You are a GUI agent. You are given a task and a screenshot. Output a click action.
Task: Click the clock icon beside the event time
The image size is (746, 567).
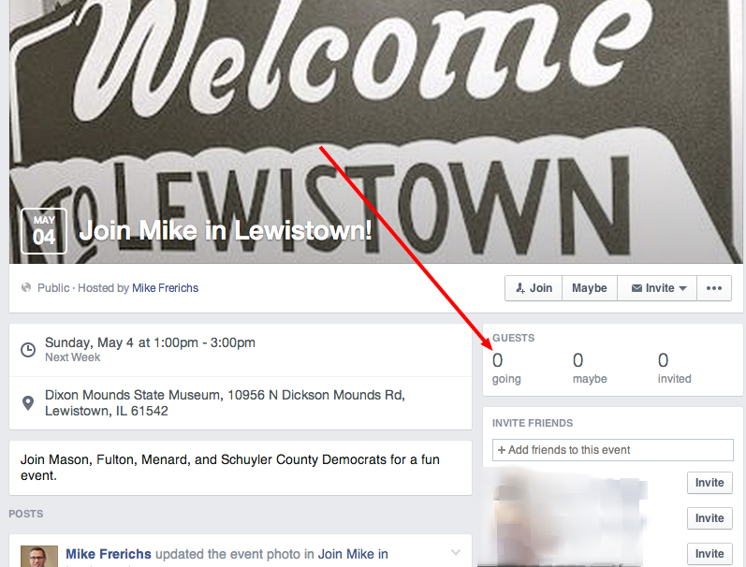pos(28,350)
